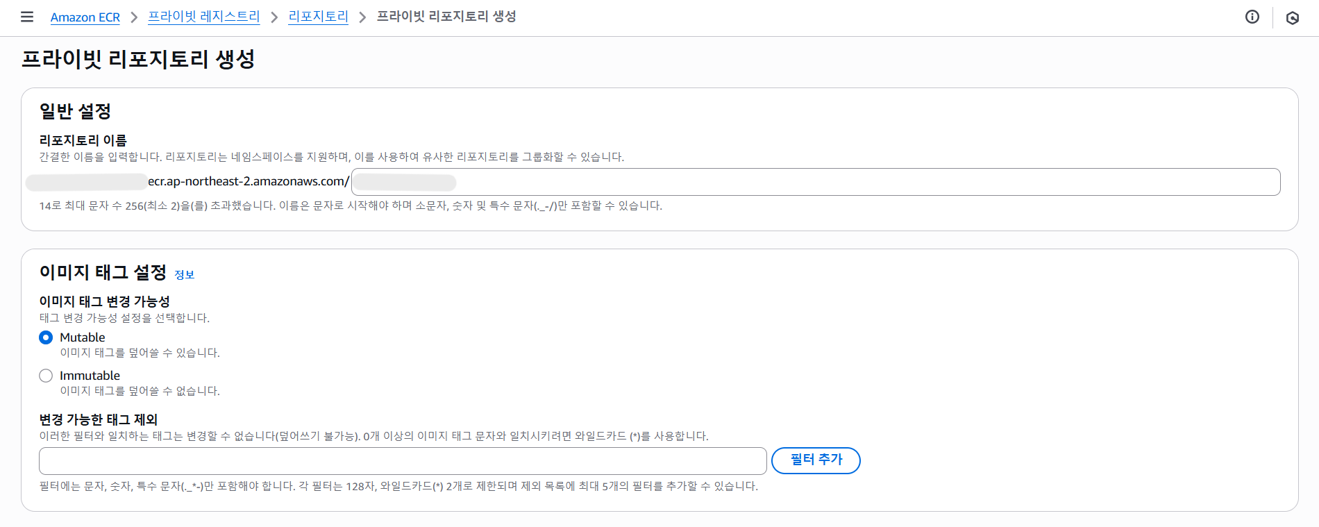
Task: Click the Mutable option description text
Action: (x=140, y=353)
